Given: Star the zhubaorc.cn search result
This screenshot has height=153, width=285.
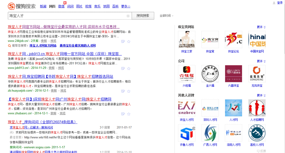Looking at the screenshot, I should pos(129,114).
